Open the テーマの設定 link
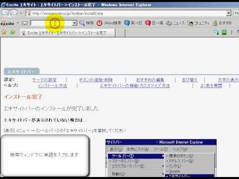Viewport: 239px width, 179px height. click(44, 80)
